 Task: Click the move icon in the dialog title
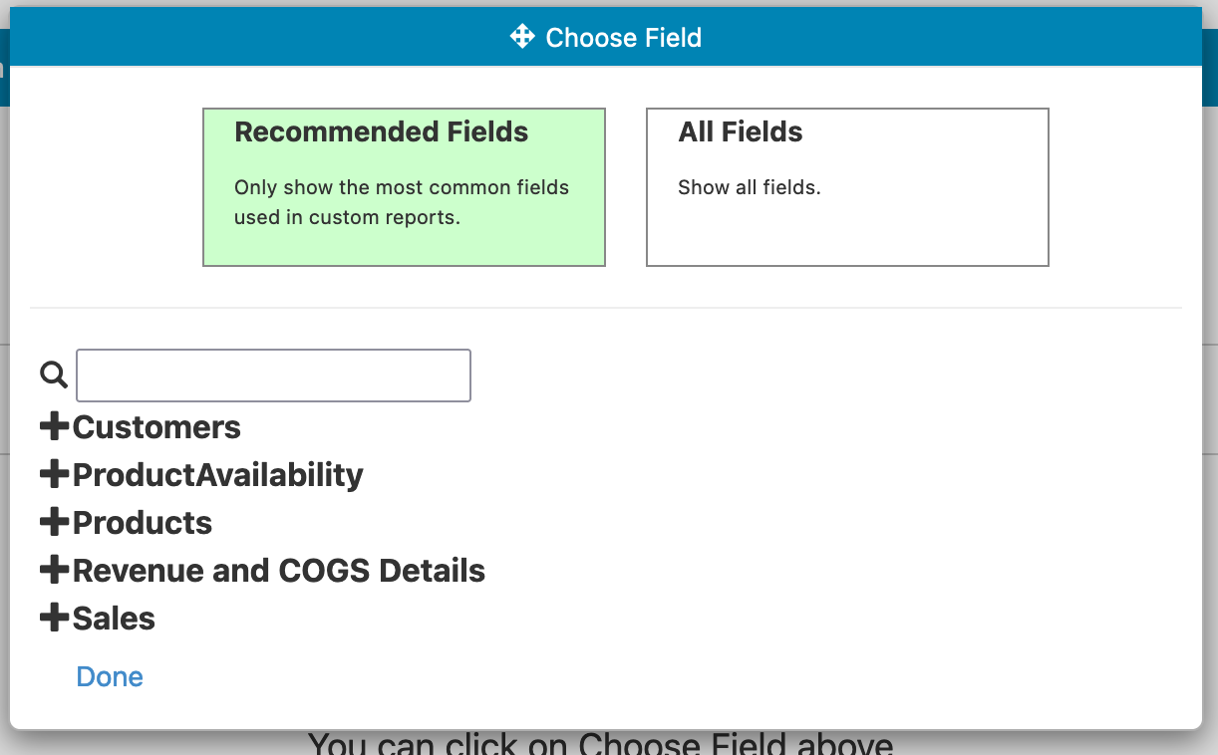pos(522,38)
